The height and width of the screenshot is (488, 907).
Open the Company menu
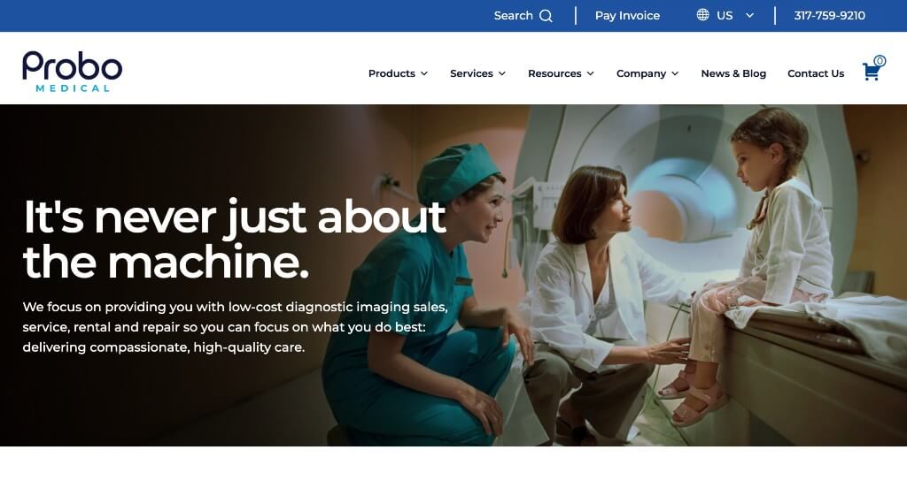pyautogui.click(x=641, y=73)
